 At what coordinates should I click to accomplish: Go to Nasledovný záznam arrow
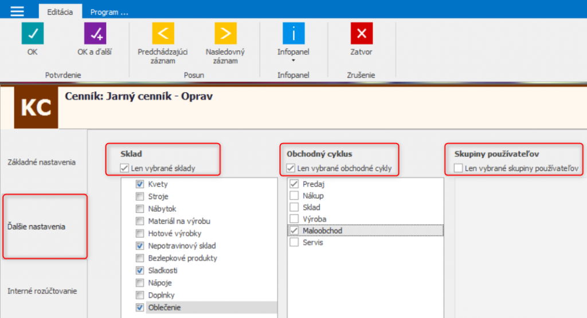point(225,33)
